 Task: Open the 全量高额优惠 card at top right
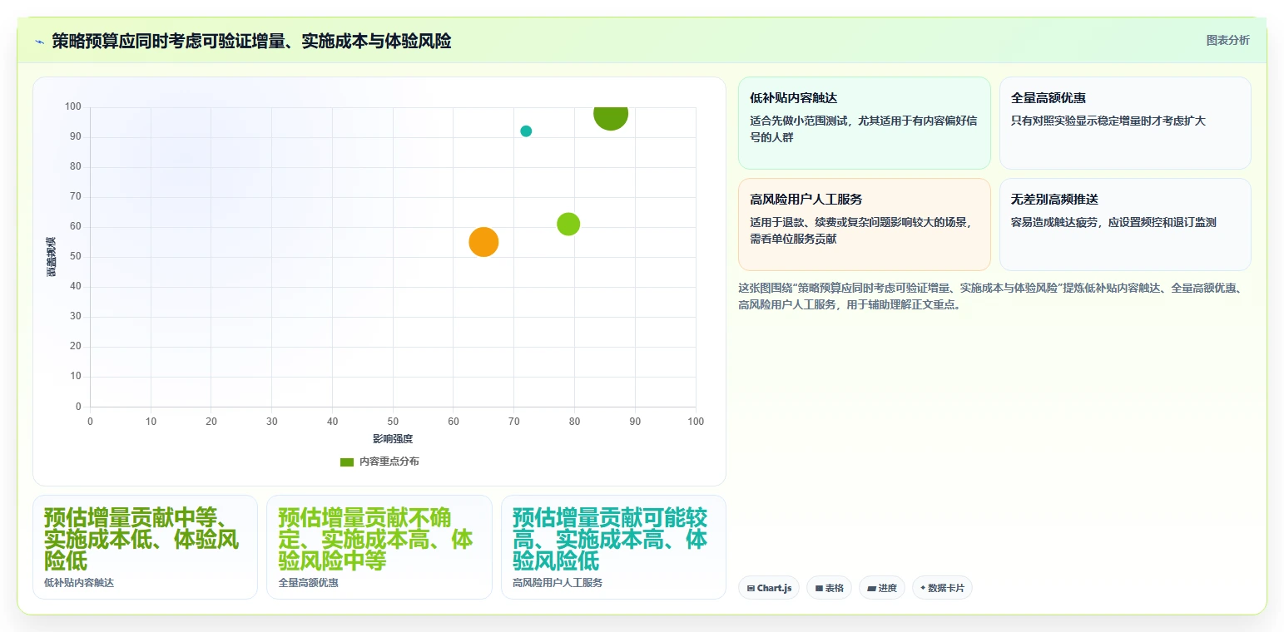click(x=1125, y=123)
